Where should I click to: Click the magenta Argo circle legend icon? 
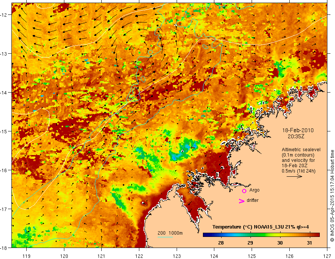244,191
